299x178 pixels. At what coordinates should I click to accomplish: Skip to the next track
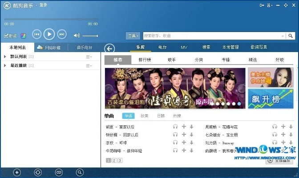(62, 34)
